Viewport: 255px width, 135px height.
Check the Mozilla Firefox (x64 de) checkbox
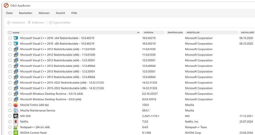pos(10,105)
